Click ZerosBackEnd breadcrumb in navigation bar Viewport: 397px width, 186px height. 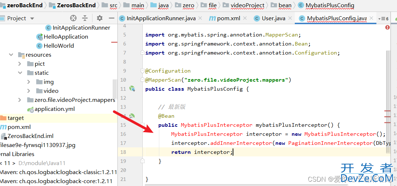click(x=72, y=5)
